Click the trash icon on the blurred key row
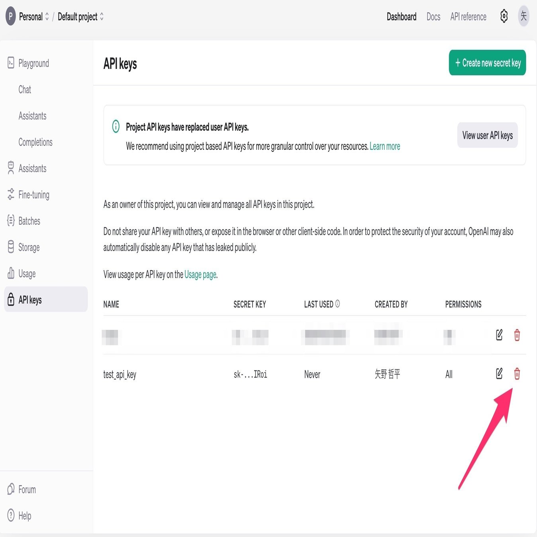The image size is (537, 537). pos(517,335)
